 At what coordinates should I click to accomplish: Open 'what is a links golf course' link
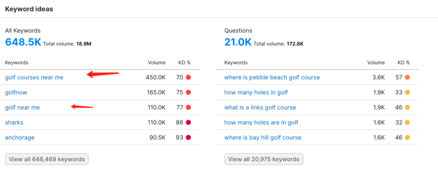pyautogui.click(x=260, y=107)
